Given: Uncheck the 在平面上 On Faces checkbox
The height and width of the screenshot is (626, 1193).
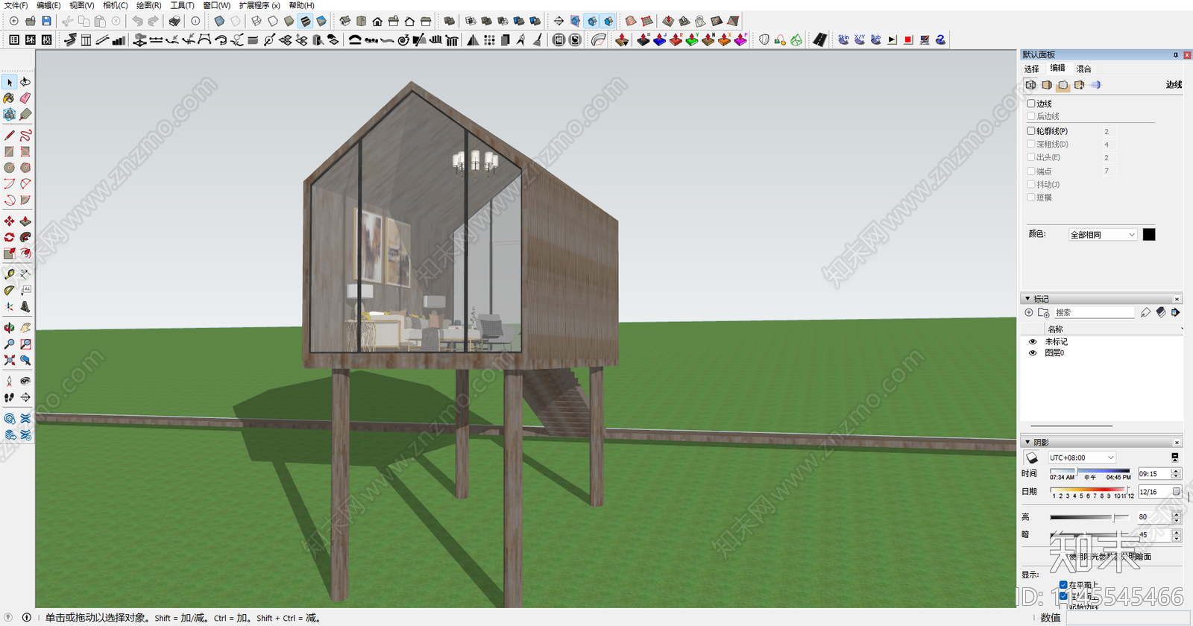Looking at the screenshot, I should pos(1063,585).
